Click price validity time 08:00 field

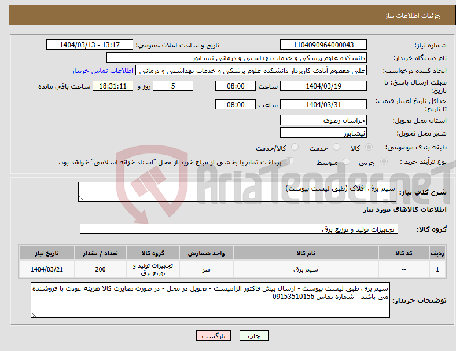[x=236, y=104]
